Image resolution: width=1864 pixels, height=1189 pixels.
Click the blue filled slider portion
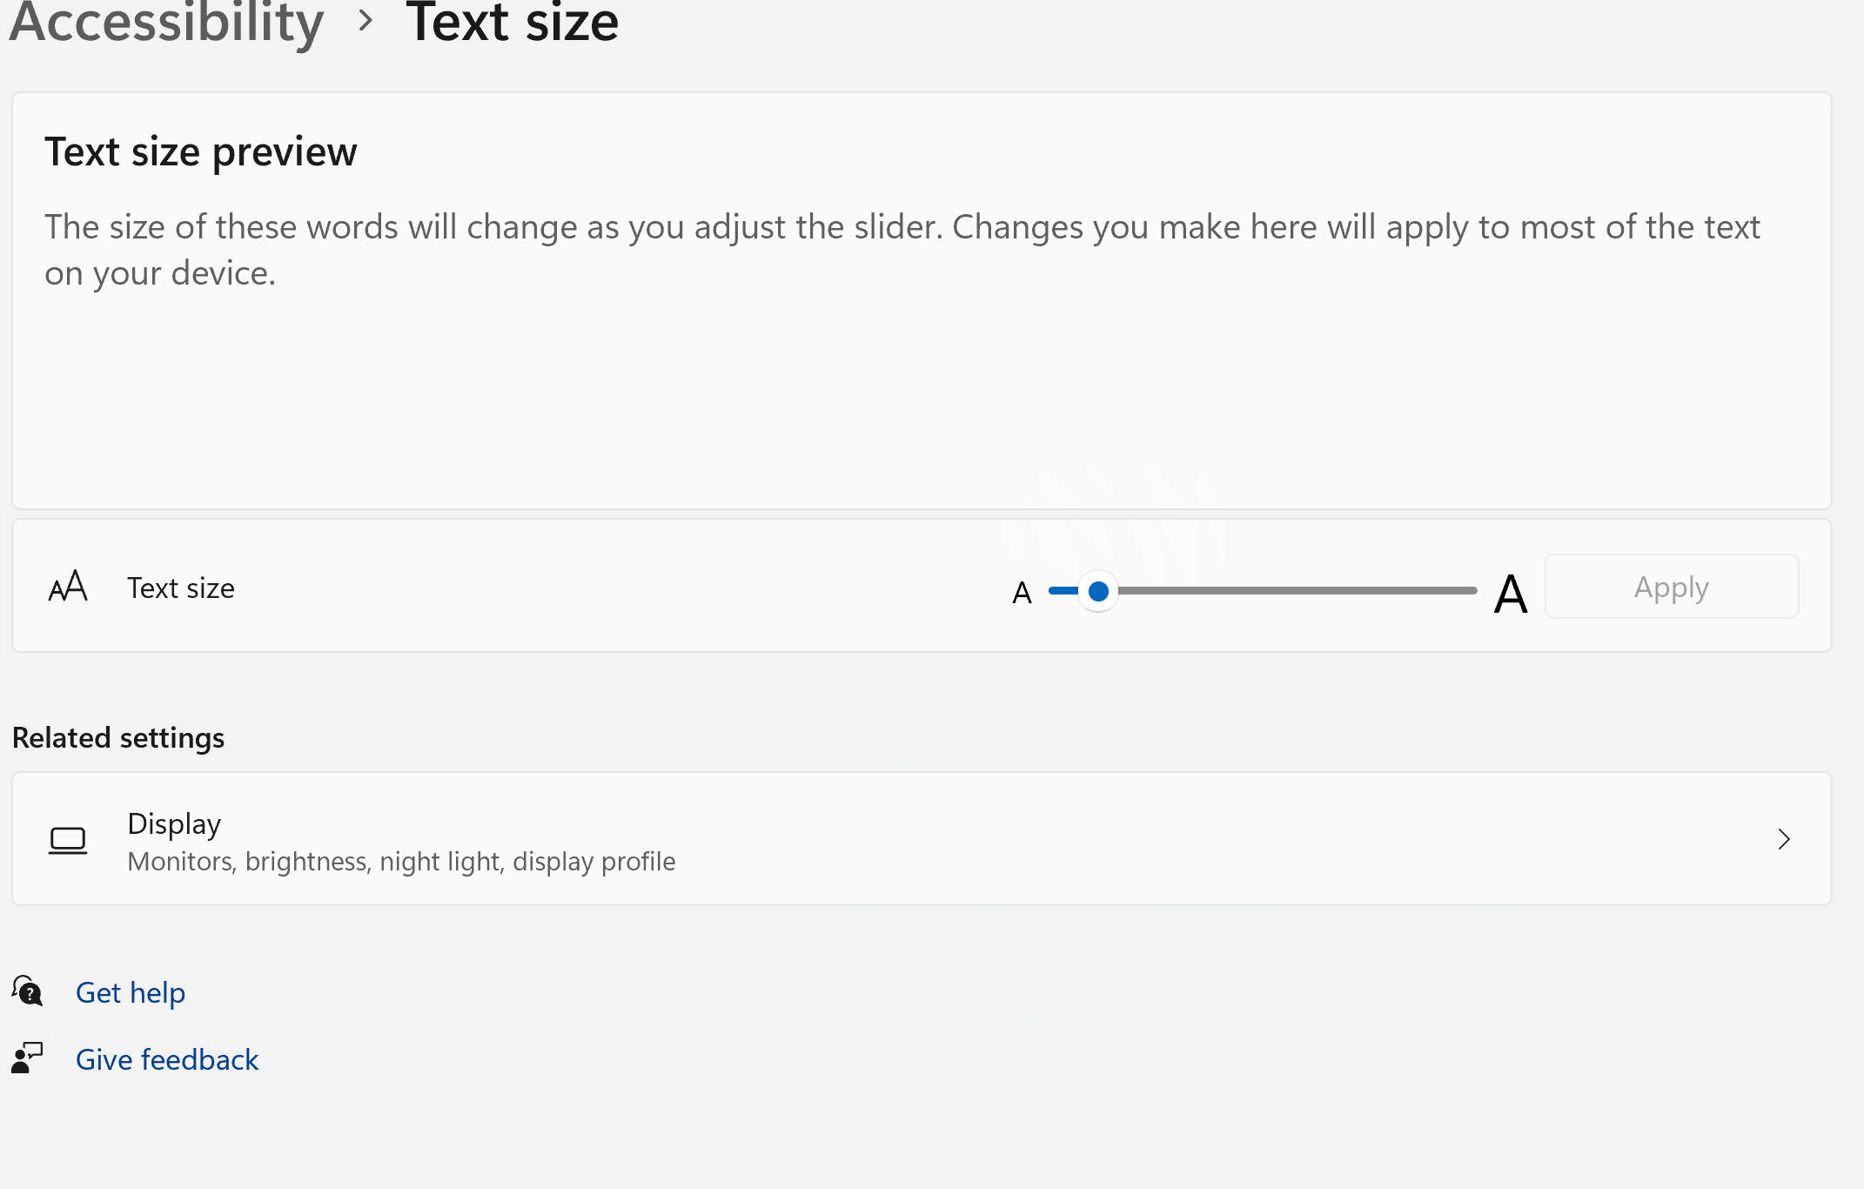coord(1063,590)
